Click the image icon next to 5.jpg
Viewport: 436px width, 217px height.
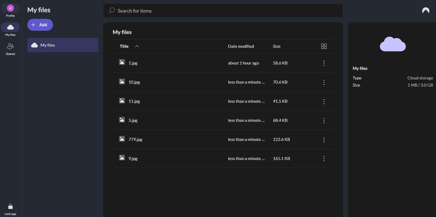click(122, 119)
